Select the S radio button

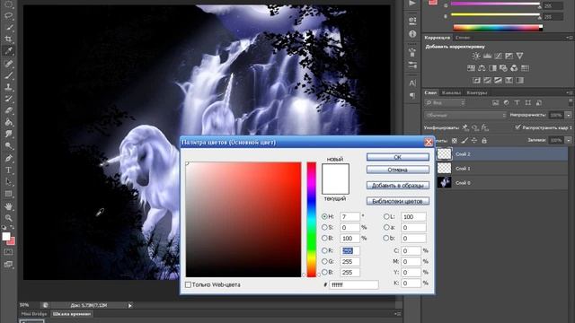[x=324, y=227]
